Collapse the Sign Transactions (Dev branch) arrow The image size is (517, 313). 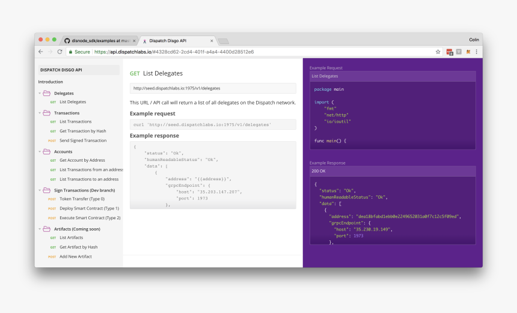(40, 190)
